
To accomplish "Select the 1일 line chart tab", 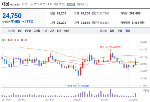I will (x=19, y=31).
